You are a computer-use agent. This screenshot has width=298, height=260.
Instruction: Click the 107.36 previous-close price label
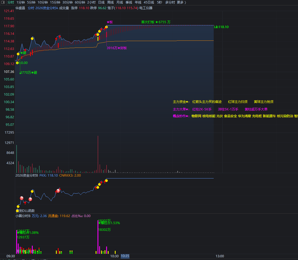(9, 72)
